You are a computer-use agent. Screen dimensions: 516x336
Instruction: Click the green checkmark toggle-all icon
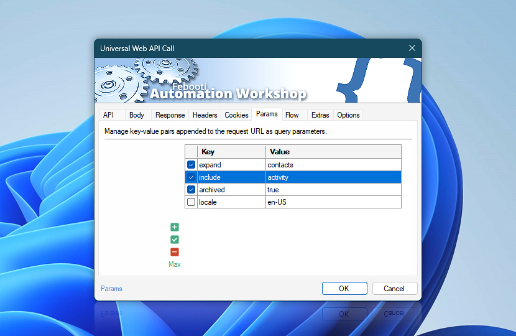175,240
